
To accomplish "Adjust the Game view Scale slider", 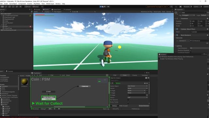I will [x=85, y=12].
